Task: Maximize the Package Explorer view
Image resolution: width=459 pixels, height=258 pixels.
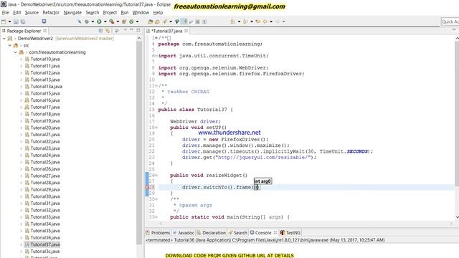Action: click(x=138, y=30)
